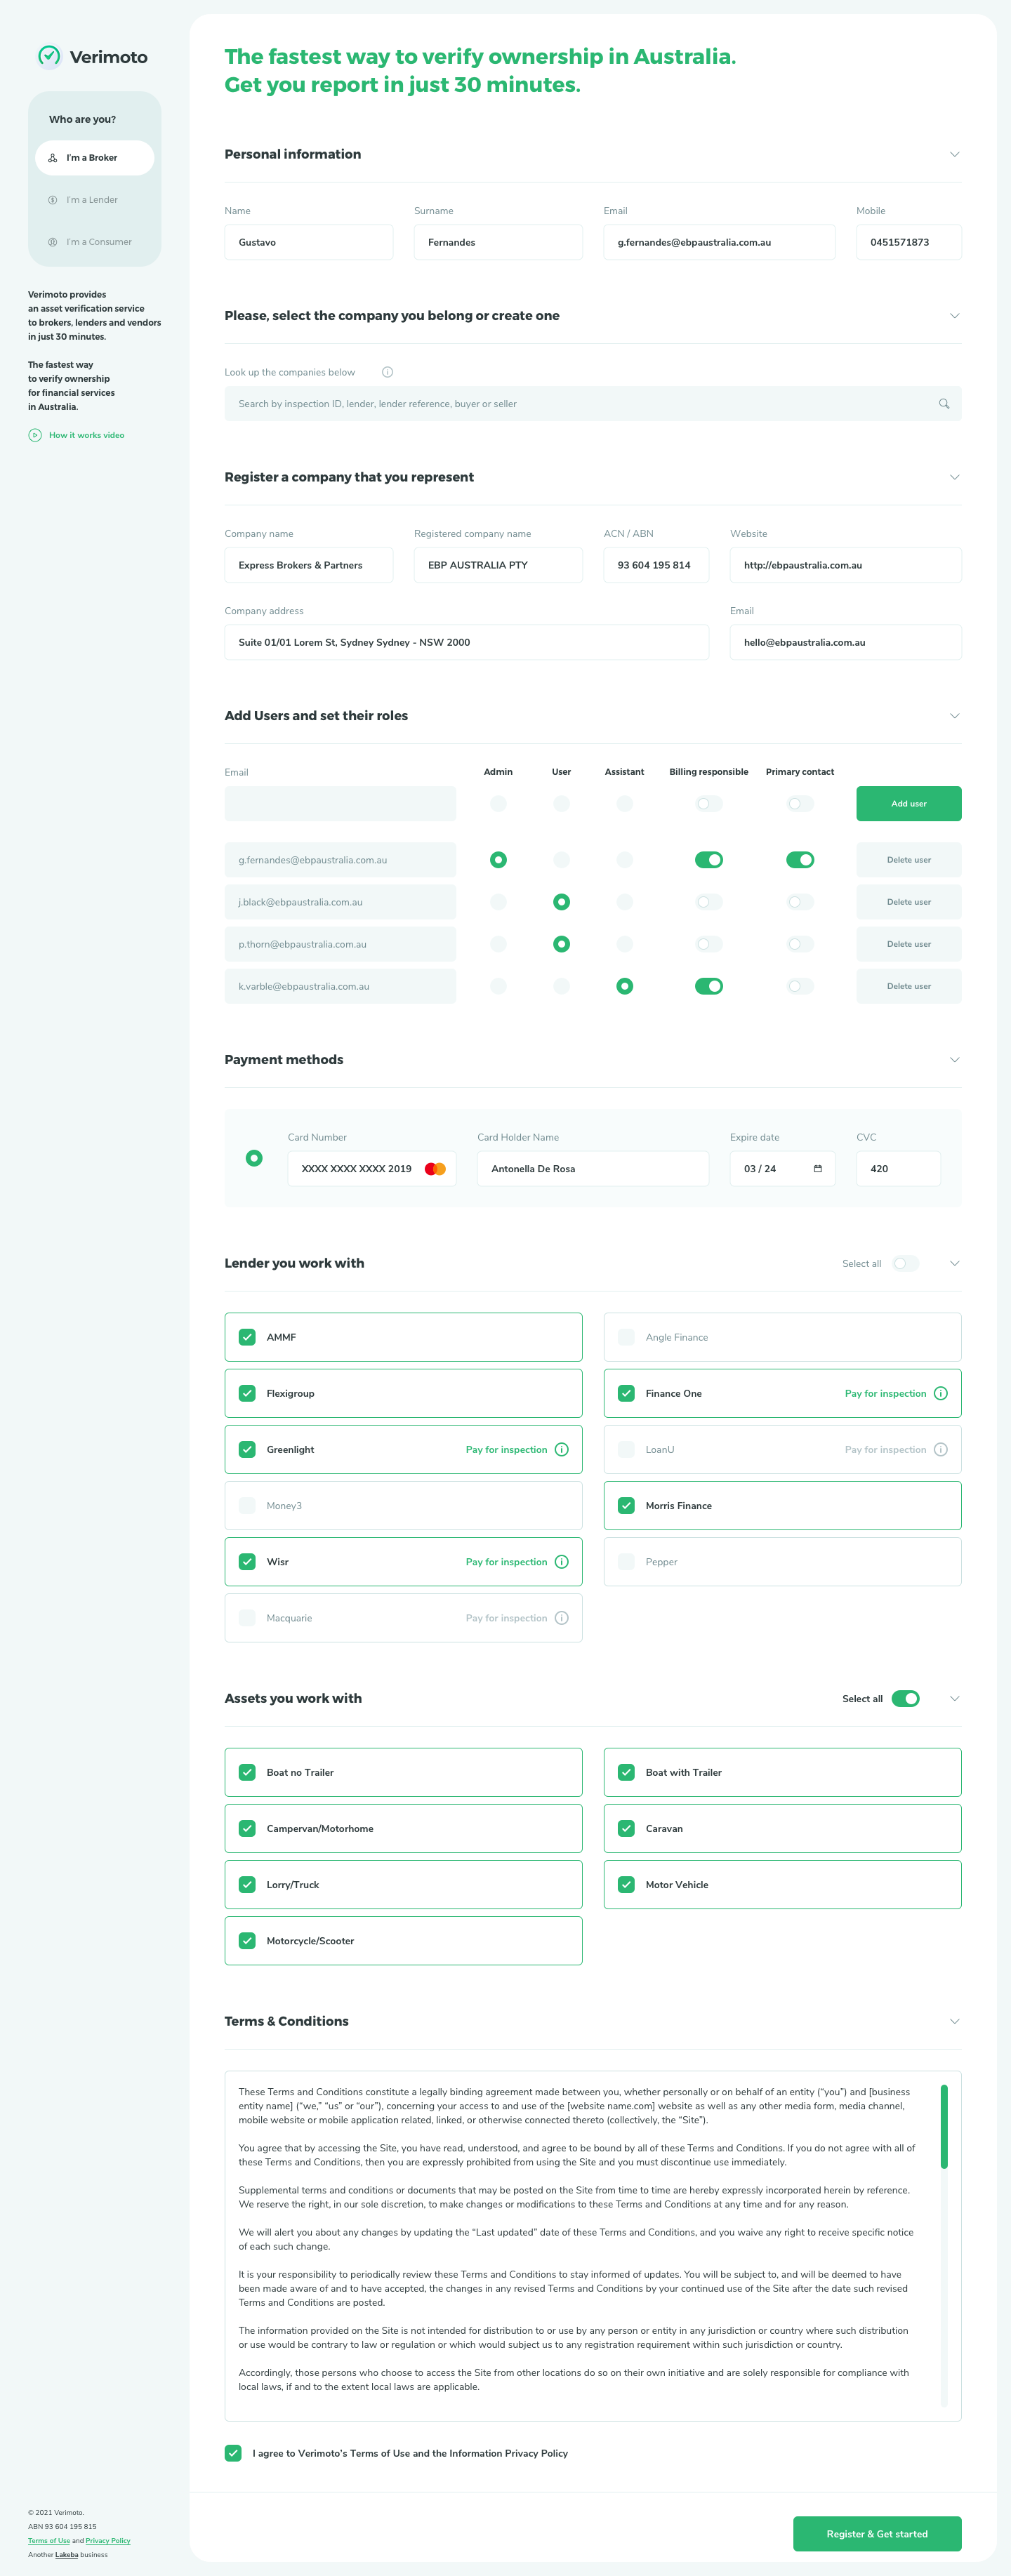The height and width of the screenshot is (2576, 1011).
Task: Toggle primary contact for g.fernandes
Action: tap(800, 860)
